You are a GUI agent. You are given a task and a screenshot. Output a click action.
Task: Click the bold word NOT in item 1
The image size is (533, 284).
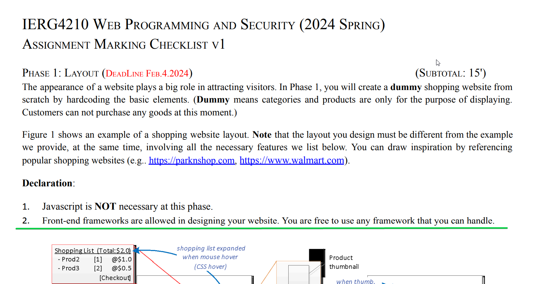point(105,207)
